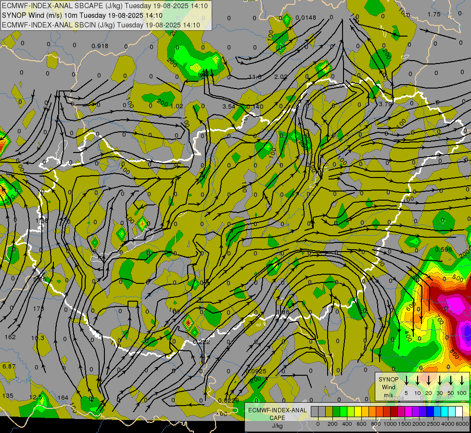Click the 1.66 value on the map
471x433 pixels.
tap(283, 312)
